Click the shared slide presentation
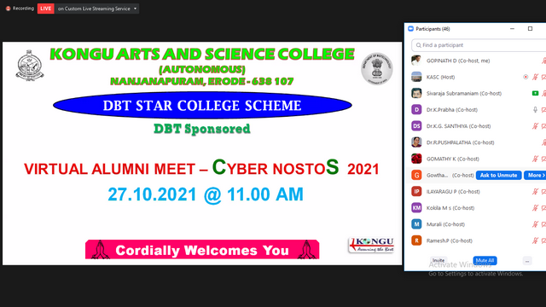Image resolution: width=546 pixels, height=307 pixels. (x=202, y=153)
